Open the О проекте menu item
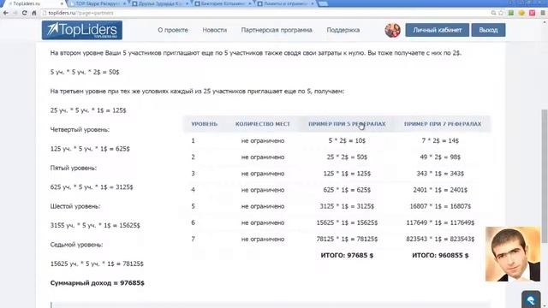The width and height of the screenshot is (548, 308). [173, 30]
